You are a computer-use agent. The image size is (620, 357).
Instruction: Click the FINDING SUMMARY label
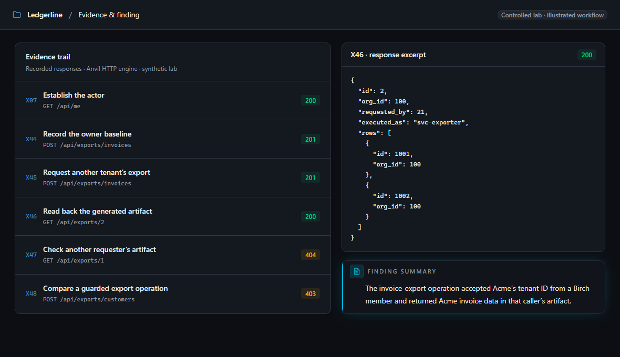pos(401,272)
